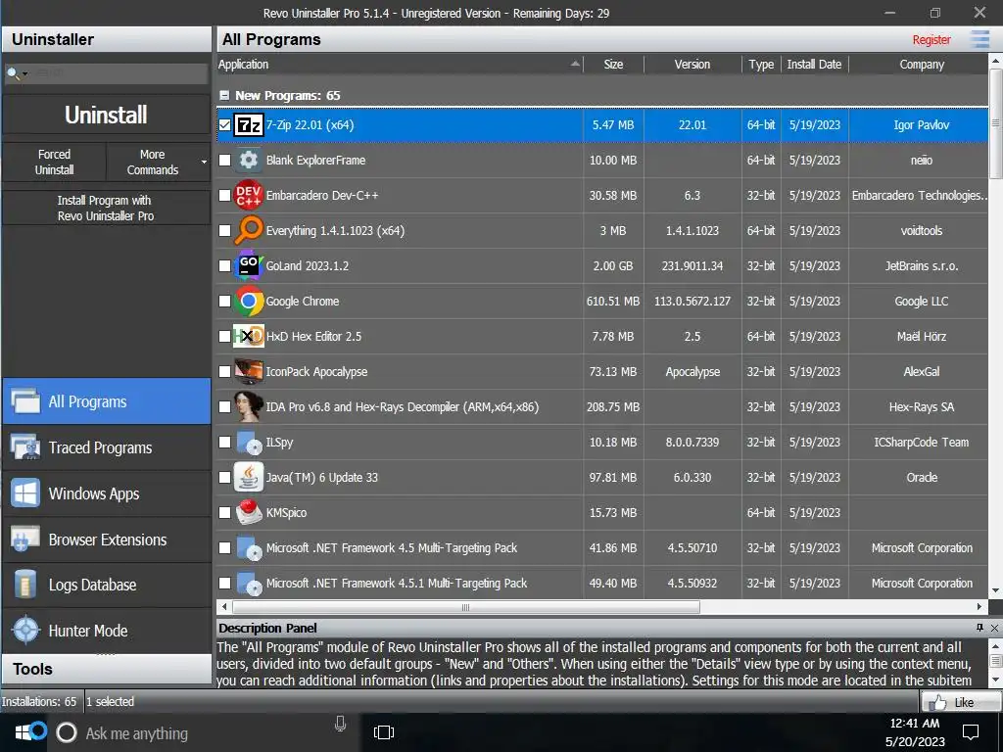
Task: Select the ILSpy row Company cell ICSharpCode Team
Action: [921, 442]
